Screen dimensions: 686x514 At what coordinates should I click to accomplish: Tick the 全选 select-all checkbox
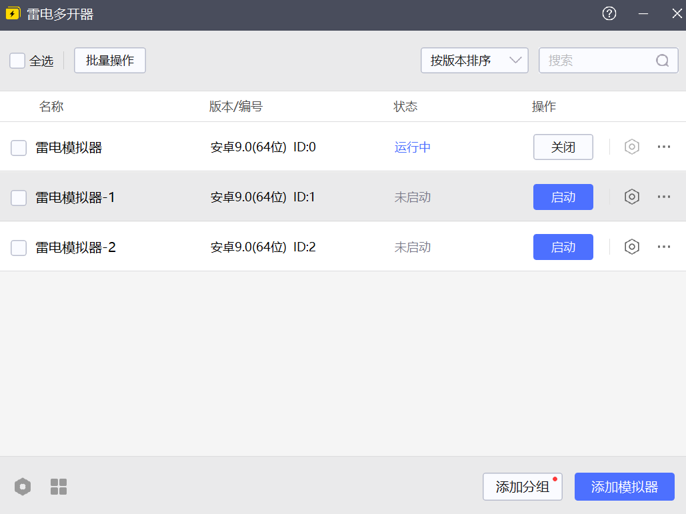17,61
